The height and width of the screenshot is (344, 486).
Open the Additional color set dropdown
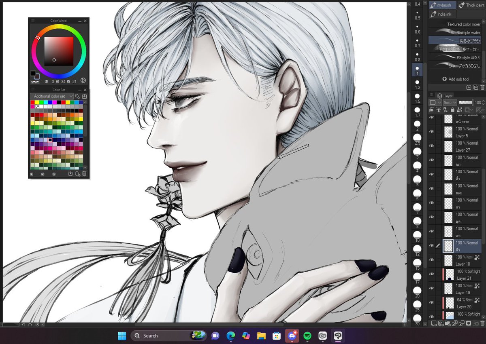[x=51, y=96]
